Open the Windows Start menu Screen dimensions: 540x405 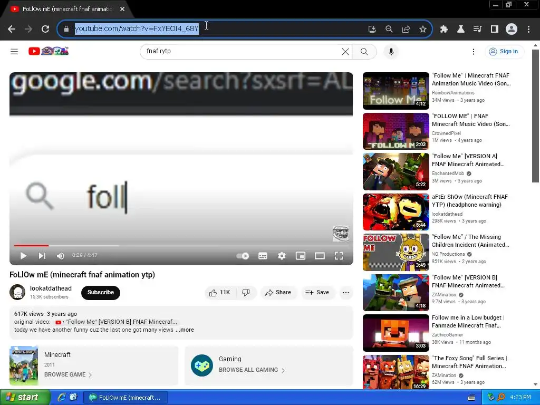coord(25,398)
